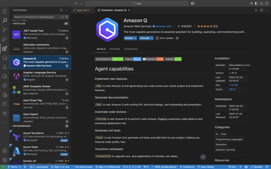This screenshot has width=271, height=169.
Task: Collapse the Installed extensions section
Action: [x=11, y=23]
